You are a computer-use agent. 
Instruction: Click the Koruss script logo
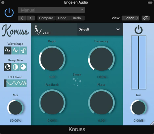[x=15, y=31]
